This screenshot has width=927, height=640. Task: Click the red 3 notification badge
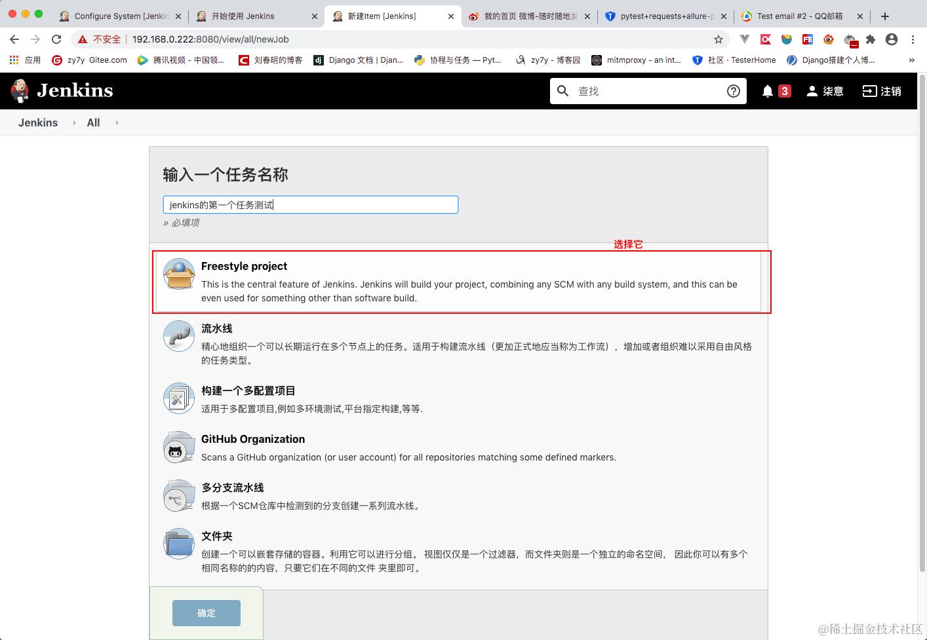(x=784, y=91)
